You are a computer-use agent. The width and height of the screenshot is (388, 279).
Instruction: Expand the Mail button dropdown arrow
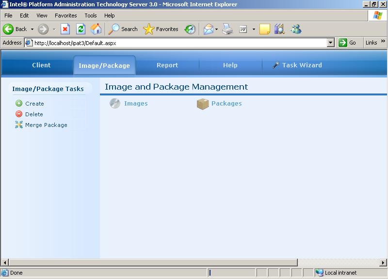coord(217,29)
